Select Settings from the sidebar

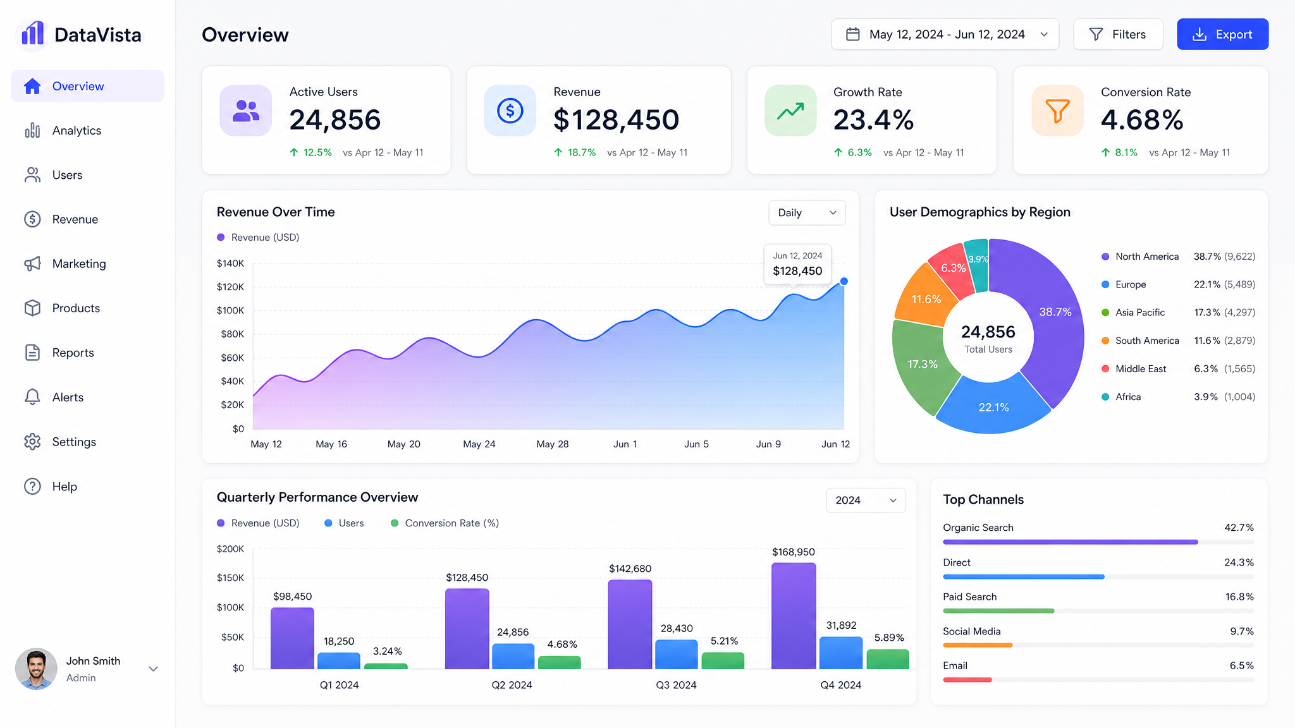87,442
